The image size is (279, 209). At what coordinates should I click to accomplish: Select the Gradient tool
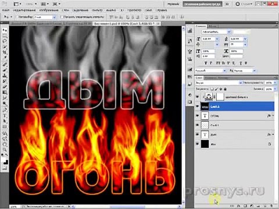5,92
